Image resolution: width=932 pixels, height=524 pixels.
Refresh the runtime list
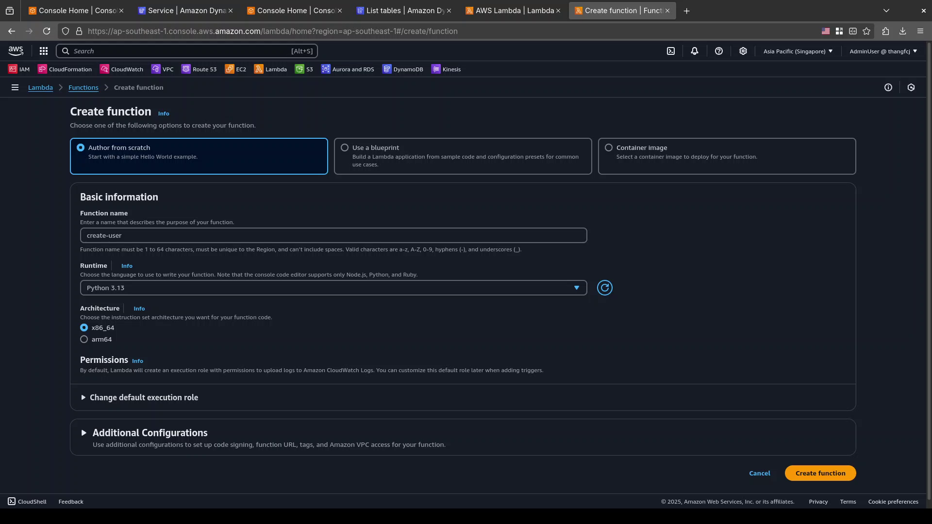pos(604,288)
